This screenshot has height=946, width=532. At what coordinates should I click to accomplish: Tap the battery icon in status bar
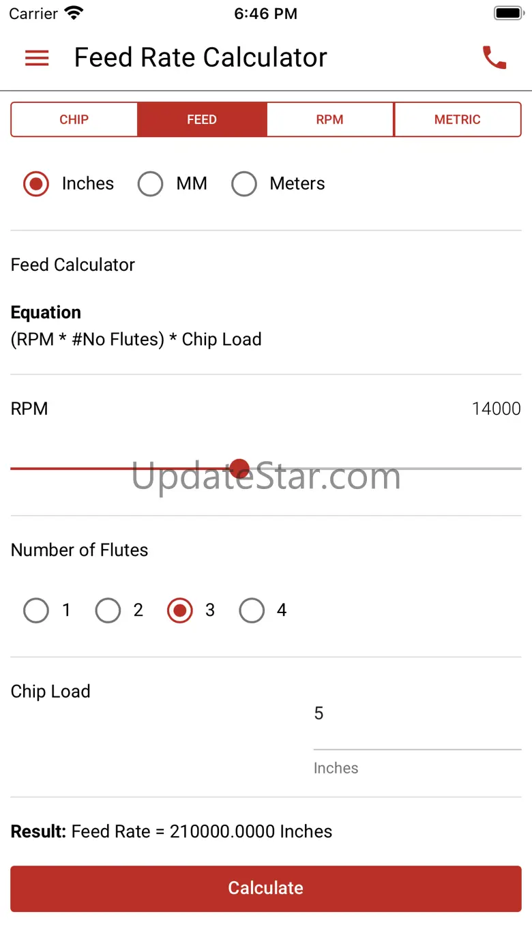[x=507, y=14]
